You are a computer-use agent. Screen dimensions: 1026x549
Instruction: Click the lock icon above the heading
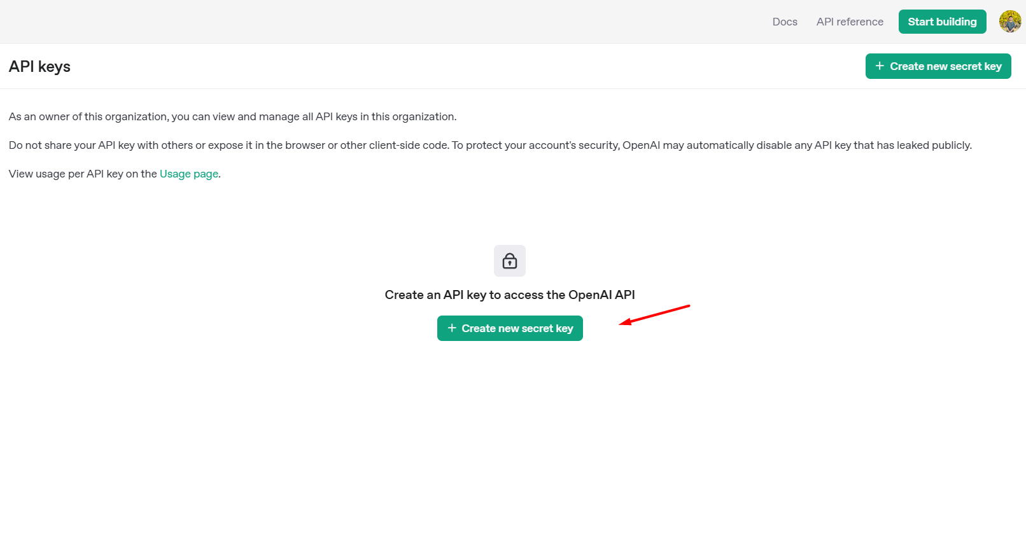[x=510, y=261]
